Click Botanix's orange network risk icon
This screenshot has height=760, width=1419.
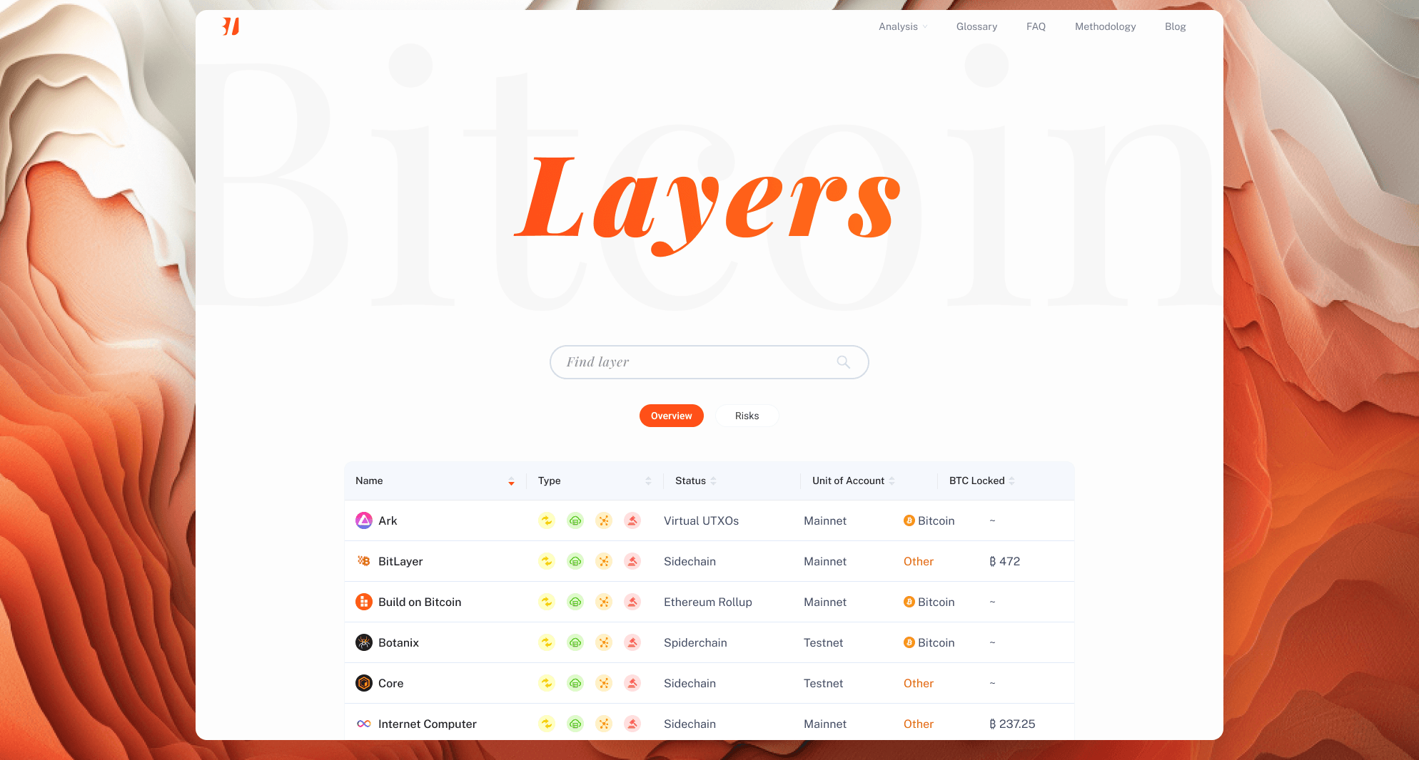[604, 642]
